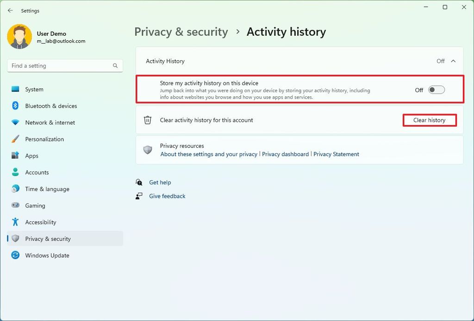The height and width of the screenshot is (321, 474).
Task: Go to Privacy & security breadcrumb
Action: click(x=181, y=32)
